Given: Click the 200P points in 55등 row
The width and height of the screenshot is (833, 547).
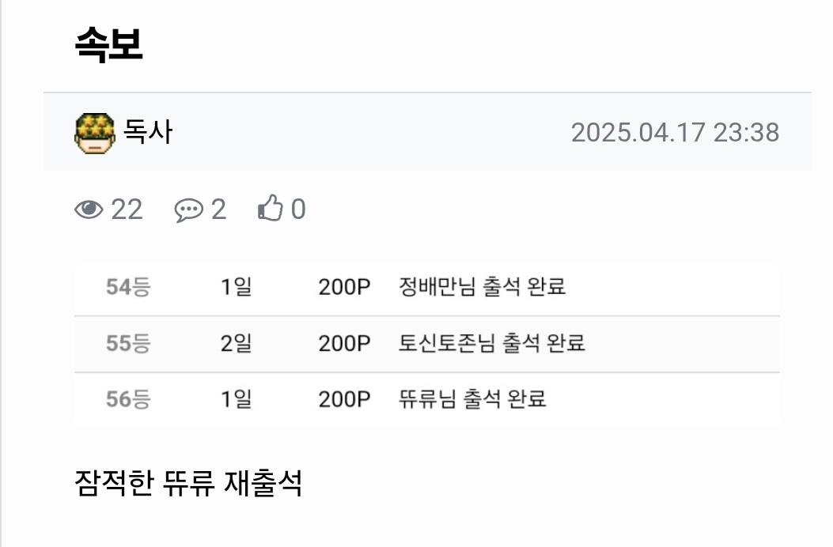Looking at the screenshot, I should coord(344,343).
